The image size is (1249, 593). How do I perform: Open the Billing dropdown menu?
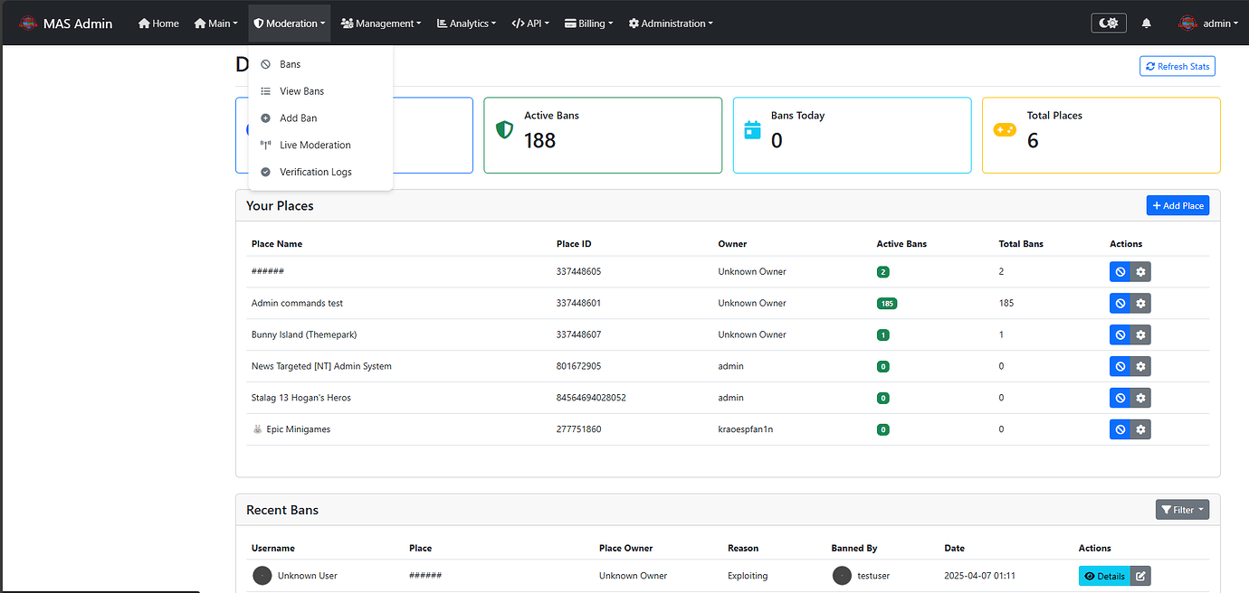(x=588, y=24)
